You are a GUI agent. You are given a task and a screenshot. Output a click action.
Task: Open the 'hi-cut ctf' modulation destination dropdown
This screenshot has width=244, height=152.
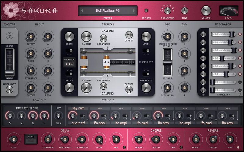[77, 123]
